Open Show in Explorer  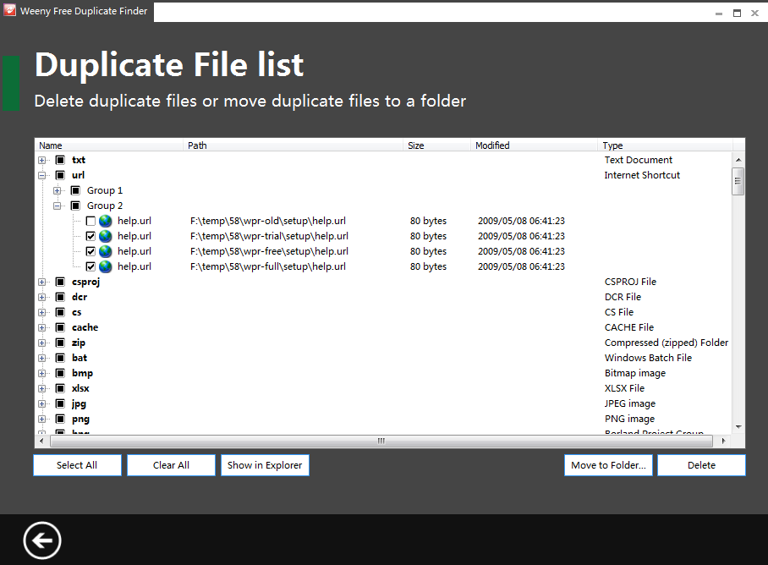coord(265,465)
